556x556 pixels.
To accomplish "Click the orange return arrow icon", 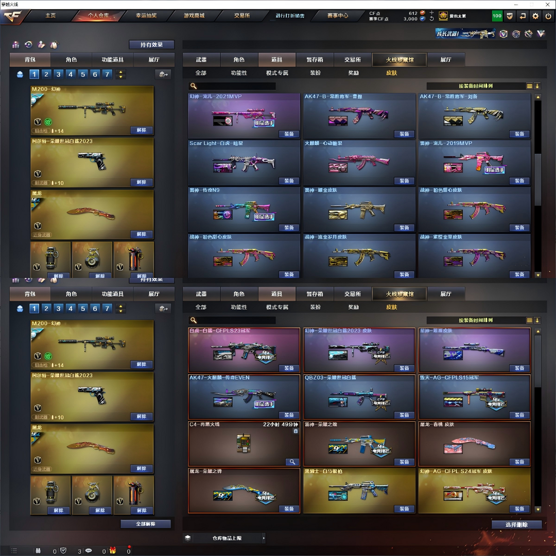I will click(523, 16).
